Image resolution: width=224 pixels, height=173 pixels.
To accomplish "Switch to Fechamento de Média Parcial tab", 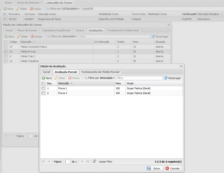I will pyautogui.click(x=100, y=72).
